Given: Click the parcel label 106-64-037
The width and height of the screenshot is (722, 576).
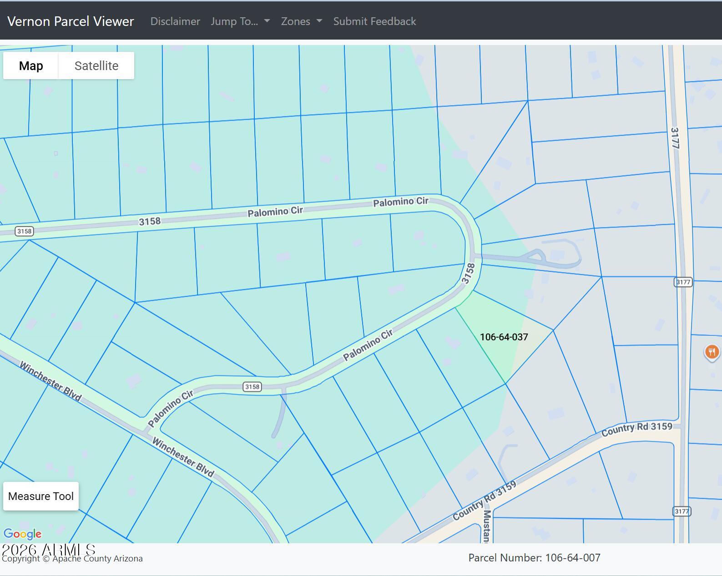Looking at the screenshot, I should [x=504, y=337].
